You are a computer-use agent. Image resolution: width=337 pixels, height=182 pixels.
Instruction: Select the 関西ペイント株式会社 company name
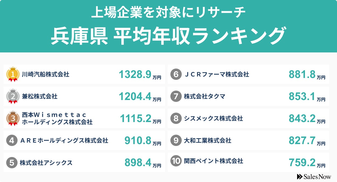(214, 161)
